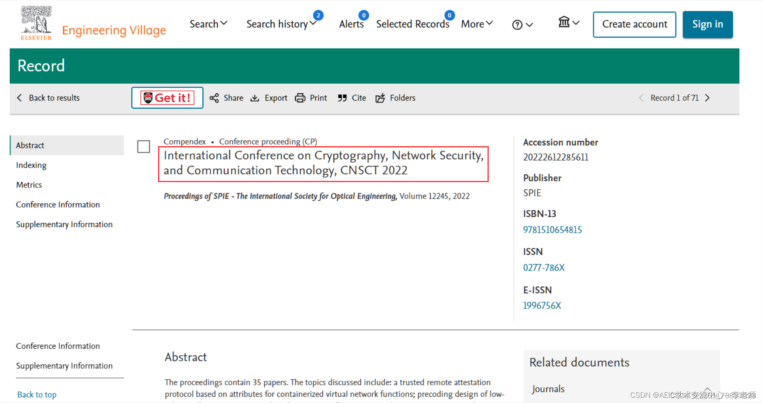Click the Abstract heading in main content
Screen dimensions: 762x403
coord(186,357)
